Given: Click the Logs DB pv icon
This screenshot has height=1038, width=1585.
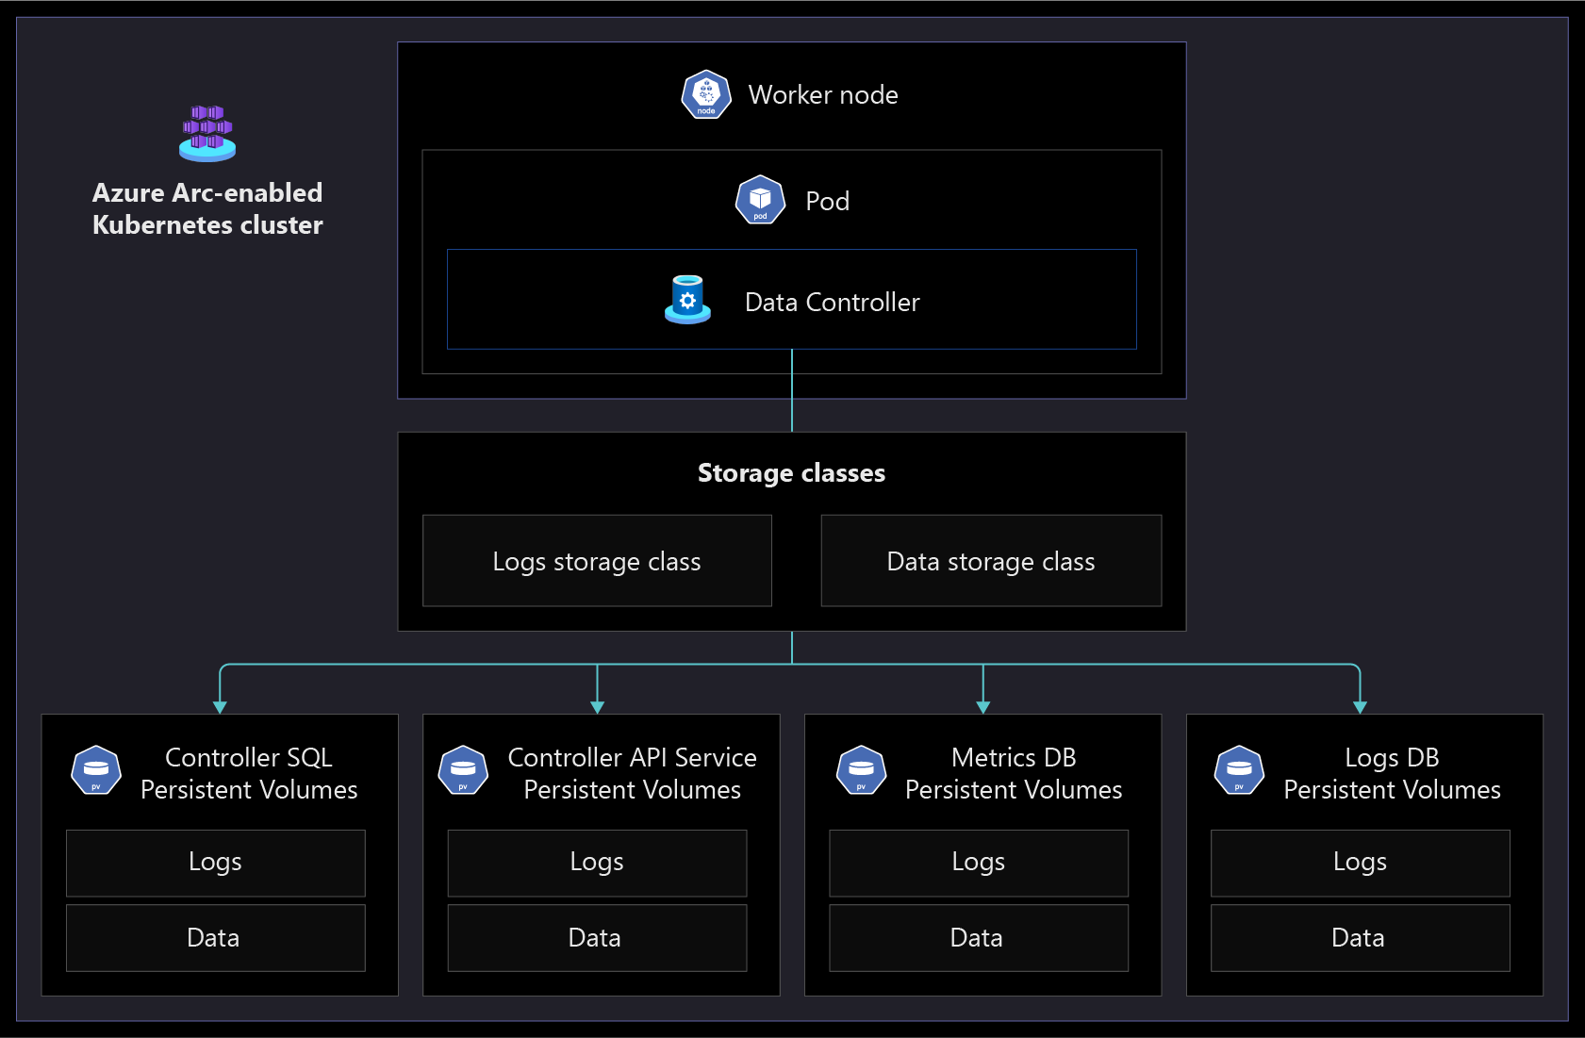Looking at the screenshot, I should [1239, 770].
